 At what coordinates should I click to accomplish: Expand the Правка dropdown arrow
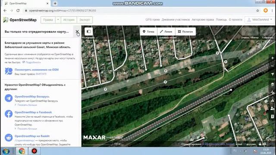(x=58, y=20)
